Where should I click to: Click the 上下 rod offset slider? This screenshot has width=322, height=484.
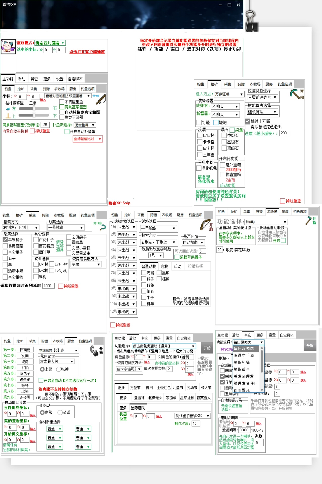(34, 115)
